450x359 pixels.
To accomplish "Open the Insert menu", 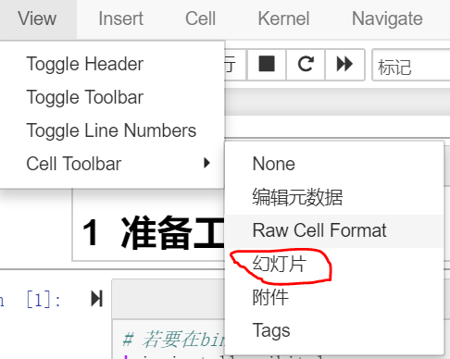I will pos(120,19).
